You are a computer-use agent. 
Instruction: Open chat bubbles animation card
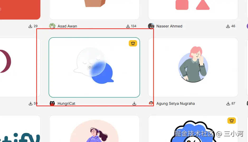(94, 68)
